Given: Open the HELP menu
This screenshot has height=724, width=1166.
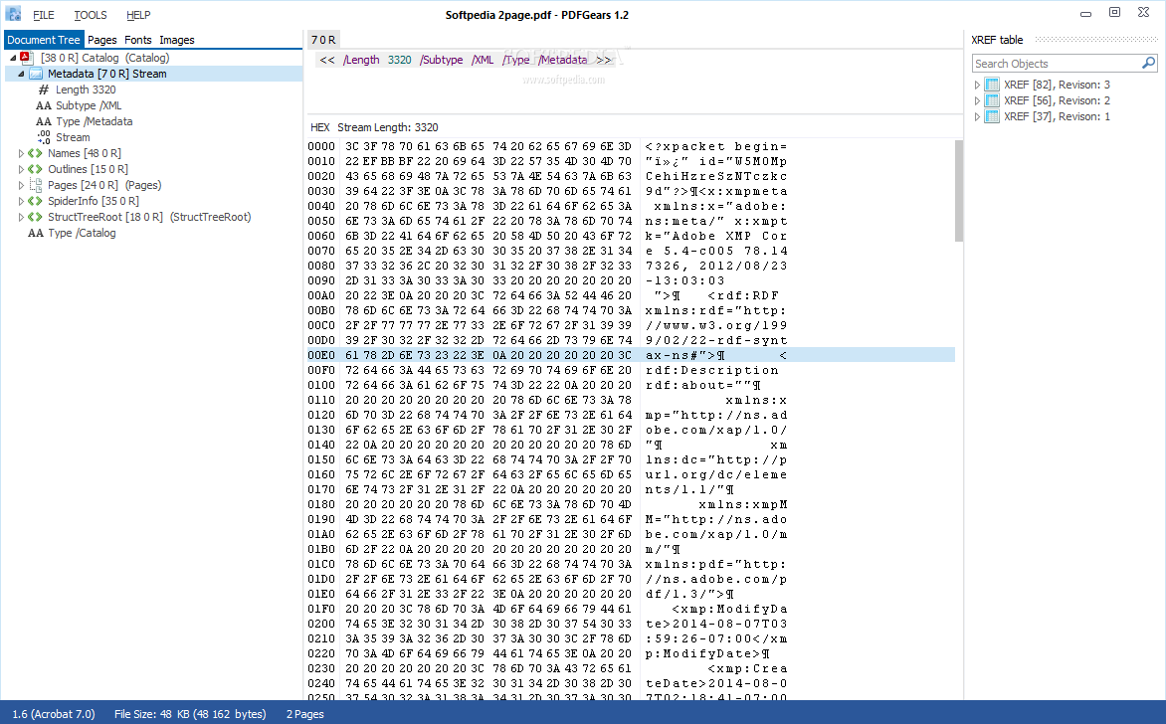Looking at the screenshot, I should tap(137, 15).
